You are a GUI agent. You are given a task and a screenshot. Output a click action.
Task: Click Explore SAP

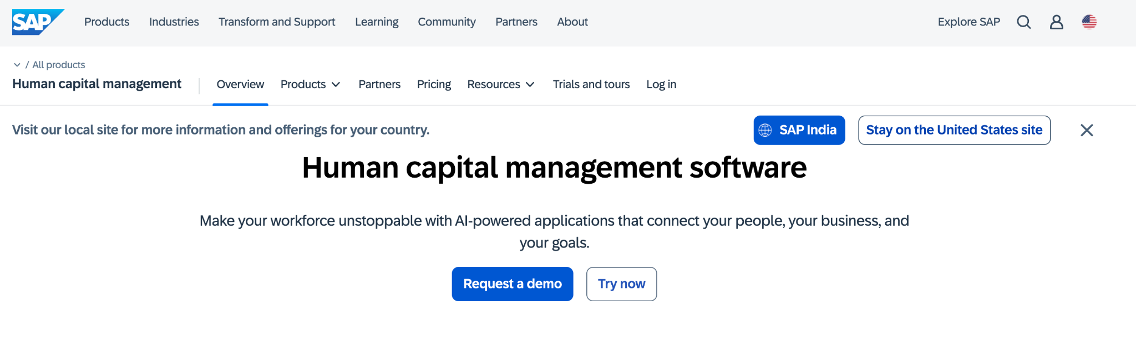coord(968,22)
